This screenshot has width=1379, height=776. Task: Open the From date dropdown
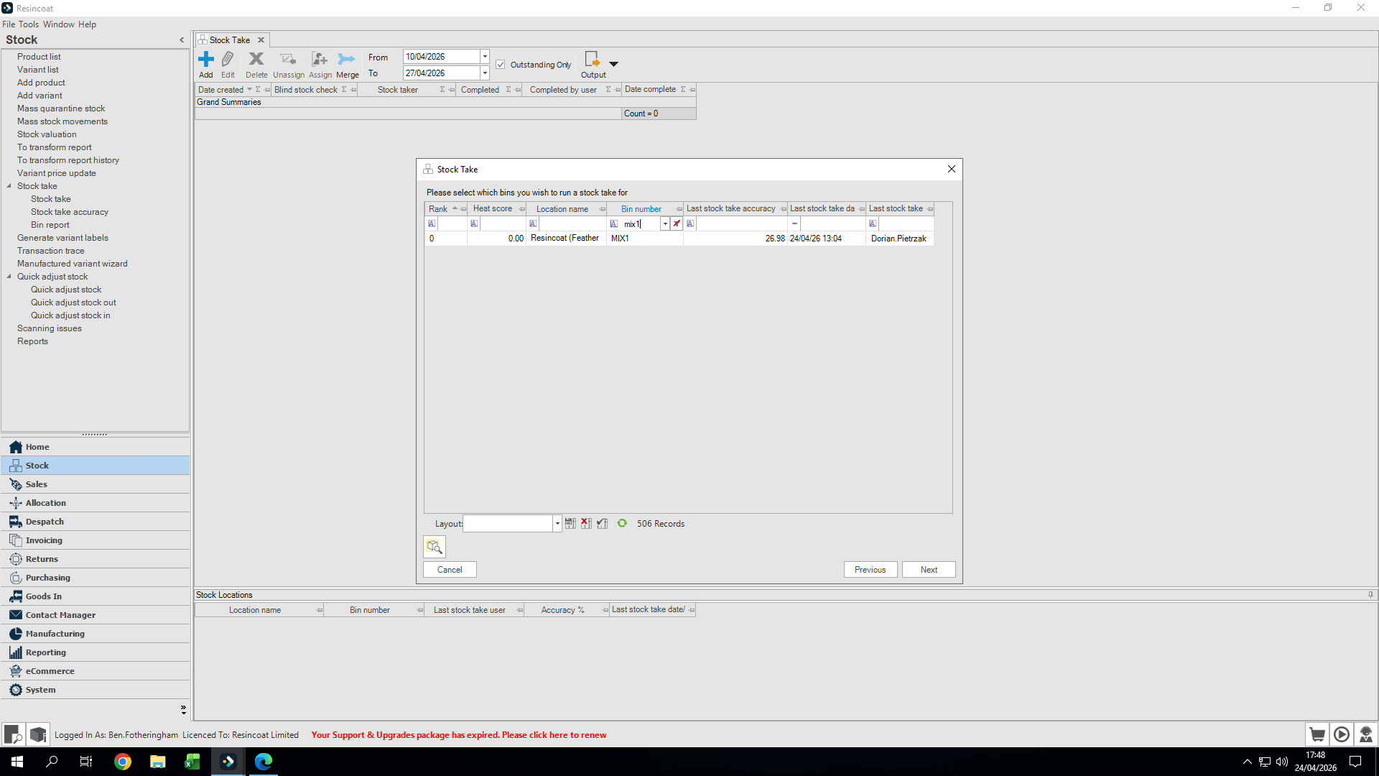click(x=485, y=57)
